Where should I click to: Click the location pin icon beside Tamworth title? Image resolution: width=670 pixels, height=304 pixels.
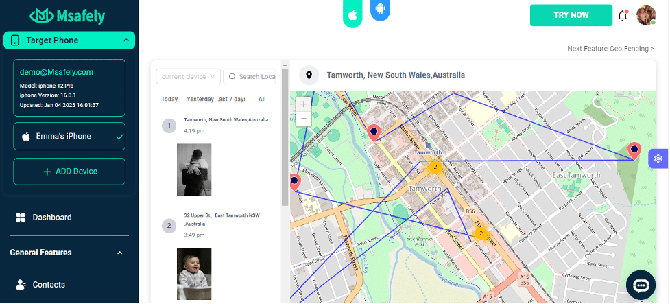point(309,75)
